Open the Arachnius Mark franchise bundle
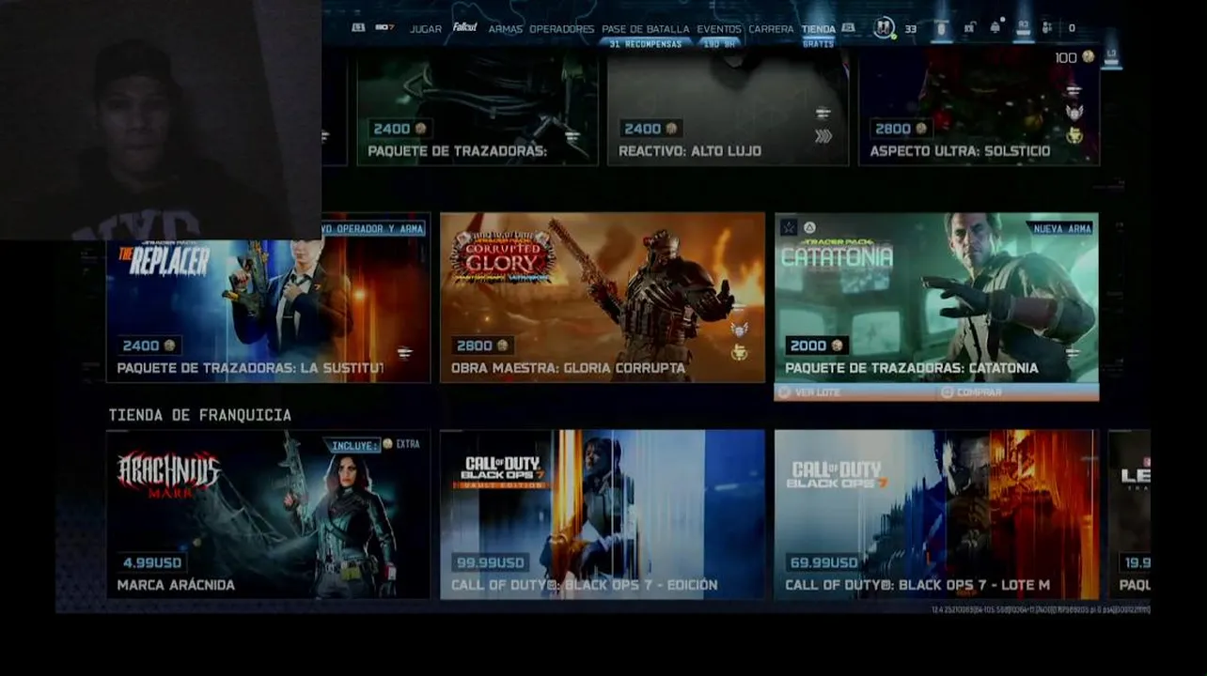The height and width of the screenshot is (676, 1207). click(x=268, y=515)
